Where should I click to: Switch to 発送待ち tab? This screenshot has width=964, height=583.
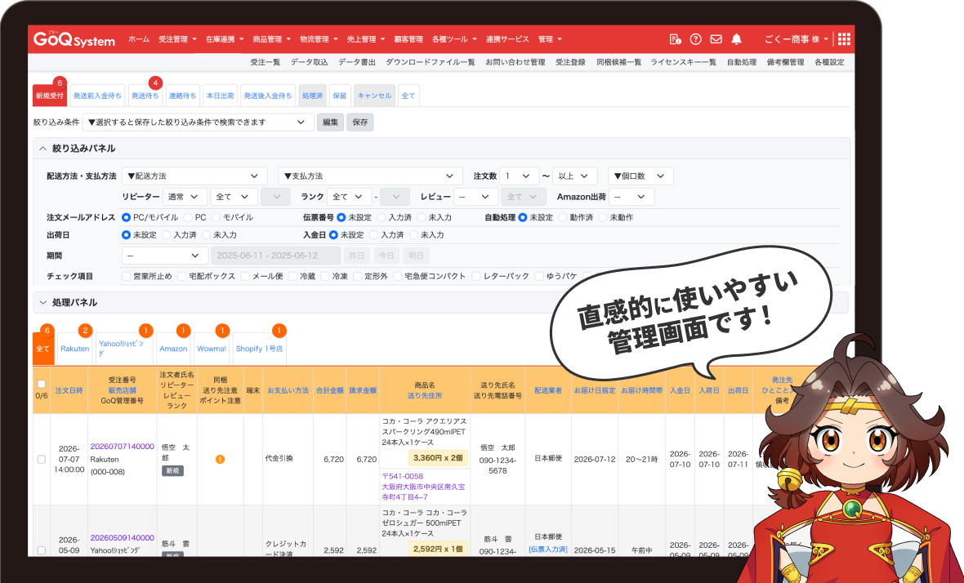[x=145, y=96]
